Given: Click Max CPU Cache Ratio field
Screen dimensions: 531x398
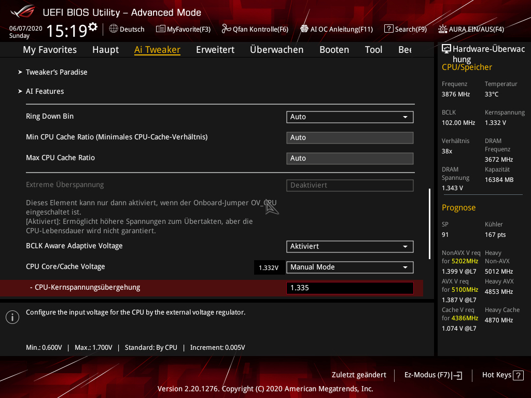Looking at the screenshot, I should pyautogui.click(x=350, y=158).
